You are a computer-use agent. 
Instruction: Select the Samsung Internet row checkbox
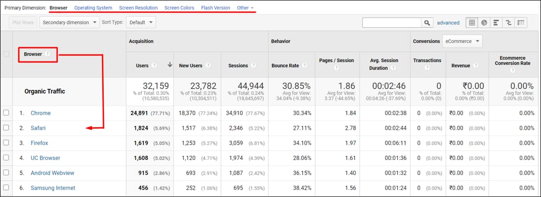[6, 188]
